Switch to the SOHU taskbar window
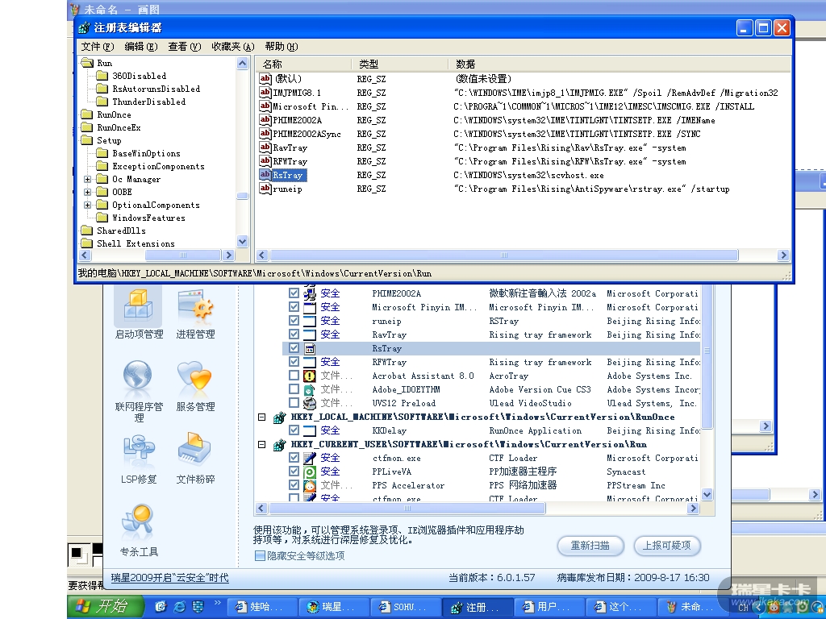Screen dimensions: 826x619 point(406,607)
